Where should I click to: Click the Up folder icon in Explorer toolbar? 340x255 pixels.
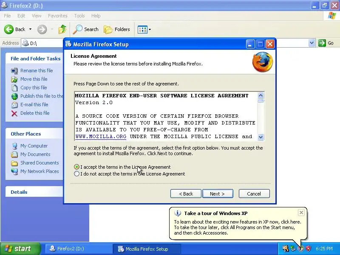tap(62, 29)
